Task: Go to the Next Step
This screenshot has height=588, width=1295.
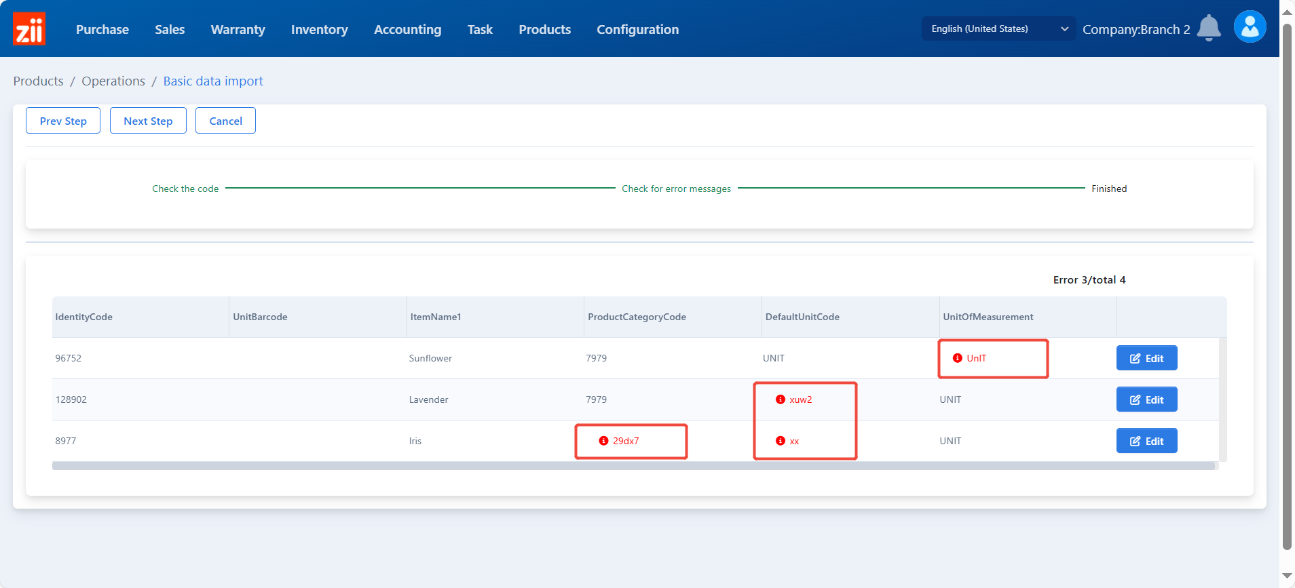Action: tap(148, 121)
